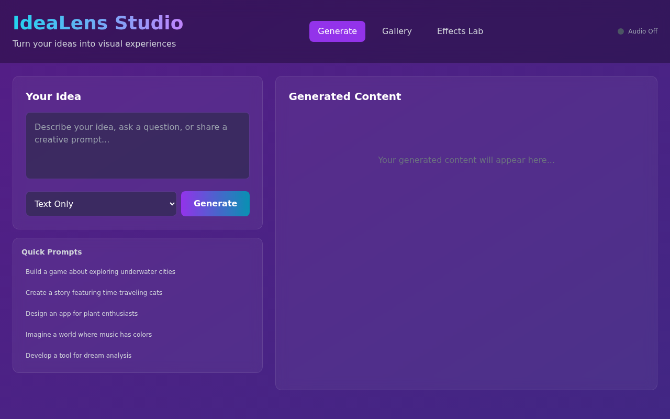Viewport: 670px width, 419px height.
Task: Focus the idea description text area
Action: pos(138,146)
